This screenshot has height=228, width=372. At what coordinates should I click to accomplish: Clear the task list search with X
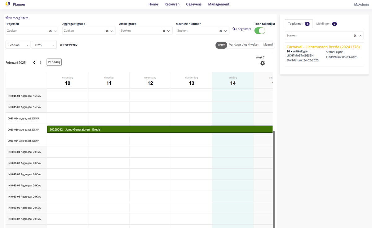click(355, 35)
